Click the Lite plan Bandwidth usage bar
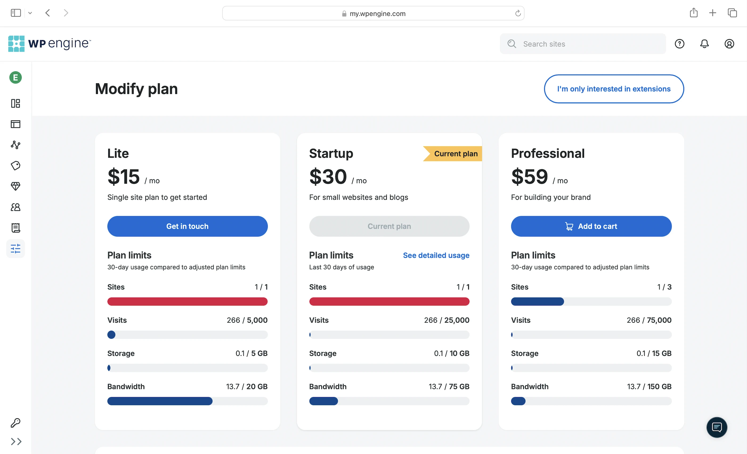 tap(187, 401)
